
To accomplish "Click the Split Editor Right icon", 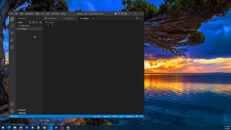I will click(x=137, y=18).
